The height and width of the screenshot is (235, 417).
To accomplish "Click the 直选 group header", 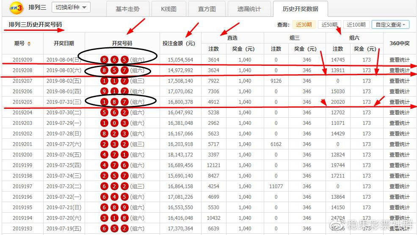I will tap(232, 38).
